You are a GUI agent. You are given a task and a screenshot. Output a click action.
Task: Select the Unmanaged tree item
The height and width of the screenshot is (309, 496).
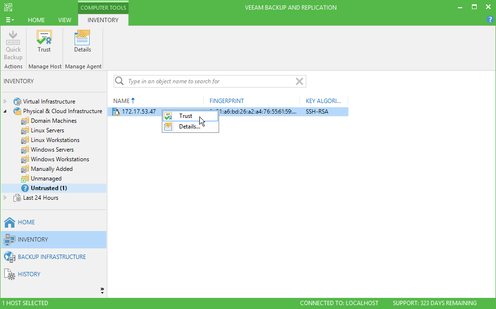tap(46, 179)
